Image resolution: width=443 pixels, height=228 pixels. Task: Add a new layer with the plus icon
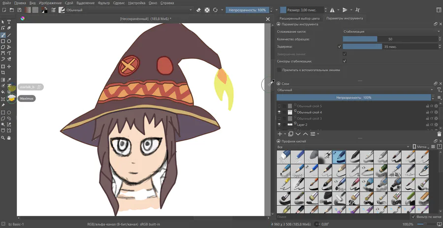pos(280,133)
